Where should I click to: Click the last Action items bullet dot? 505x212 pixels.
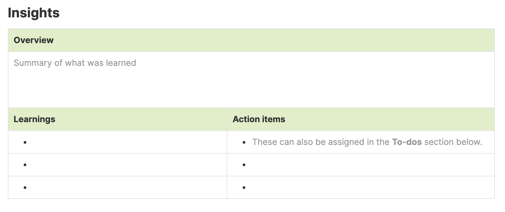click(244, 188)
